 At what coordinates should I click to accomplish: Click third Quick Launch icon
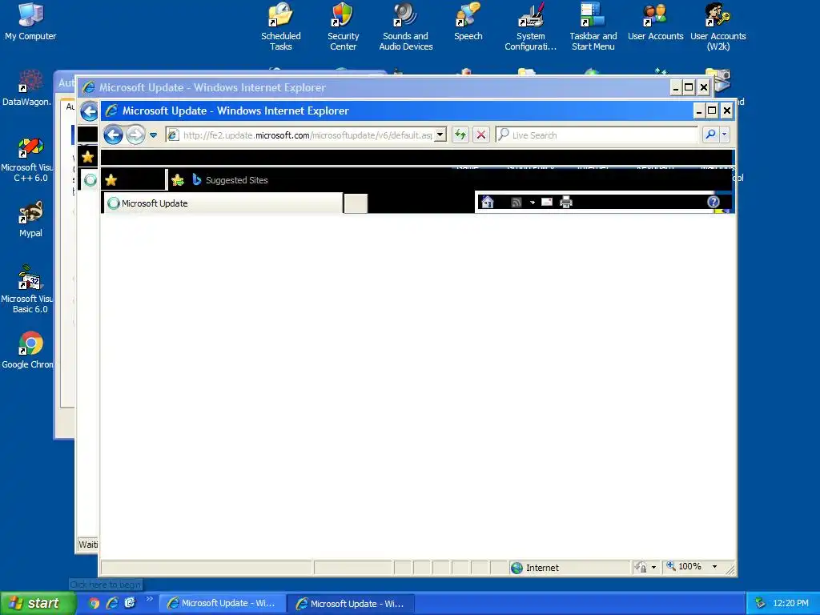point(130,603)
